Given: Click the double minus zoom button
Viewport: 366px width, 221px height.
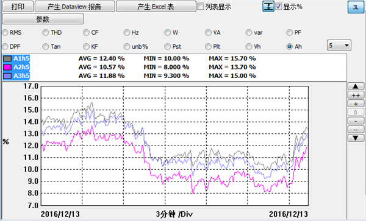Looking at the screenshot, I should click(356, 130).
